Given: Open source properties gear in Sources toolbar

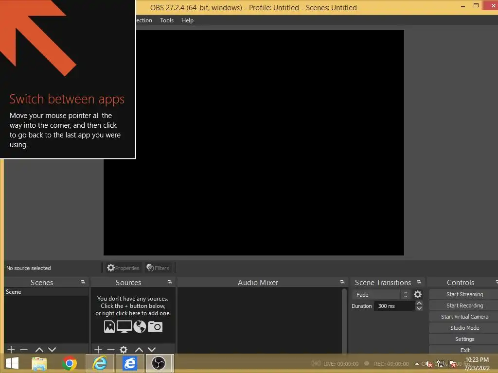Looking at the screenshot, I should coord(124,350).
